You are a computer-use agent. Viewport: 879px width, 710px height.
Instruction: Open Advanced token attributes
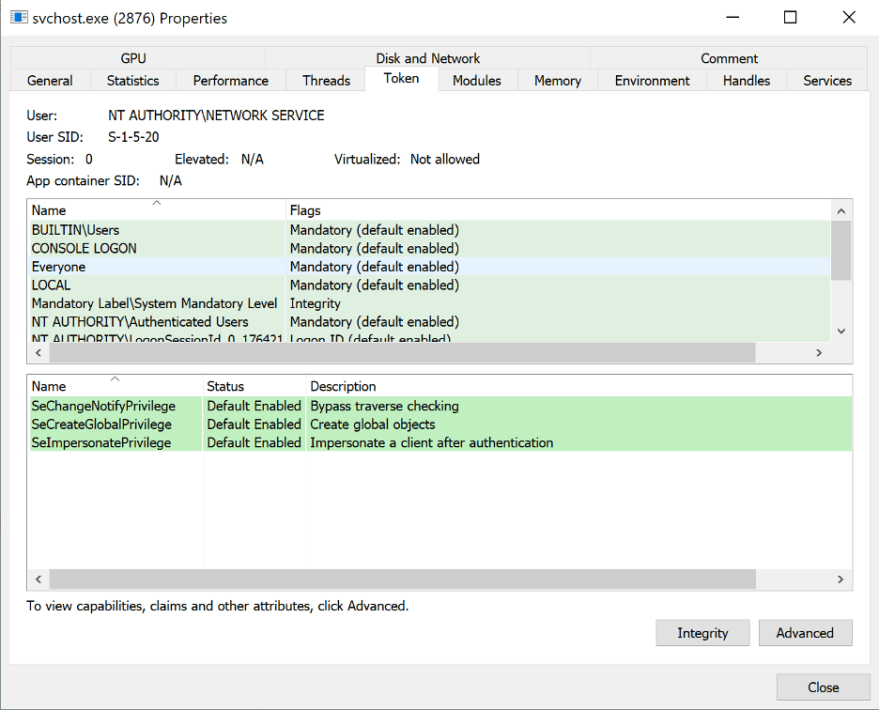tap(805, 633)
